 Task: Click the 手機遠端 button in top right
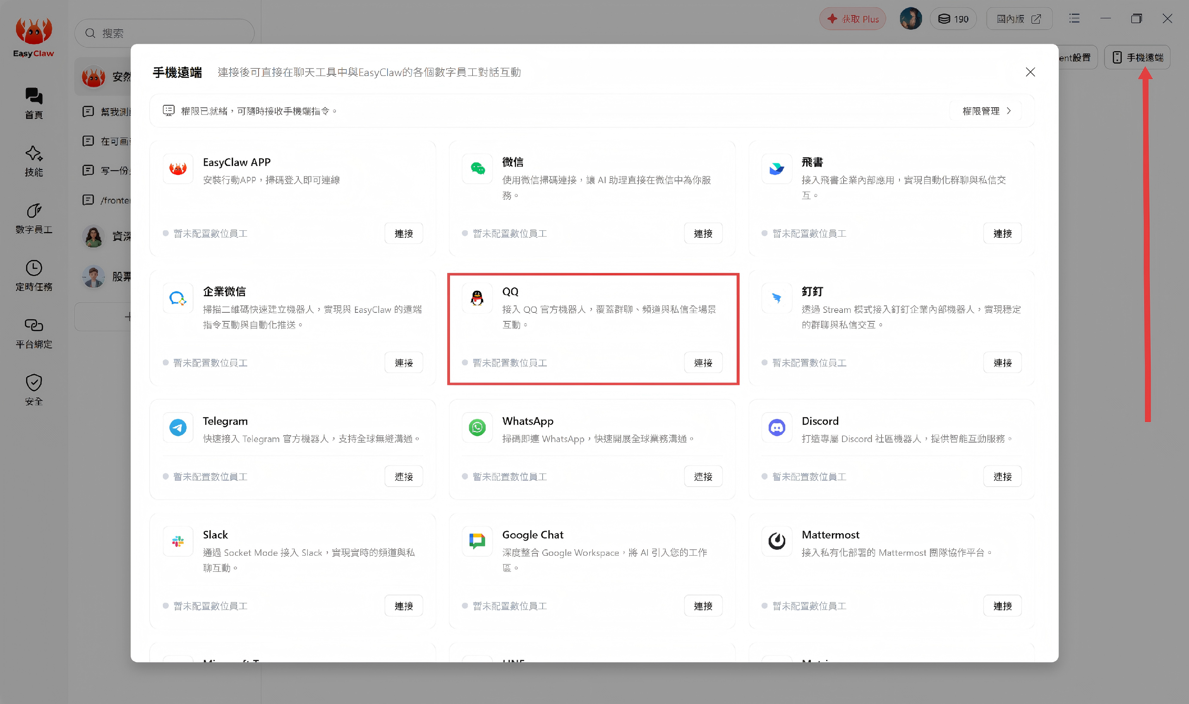(1137, 57)
